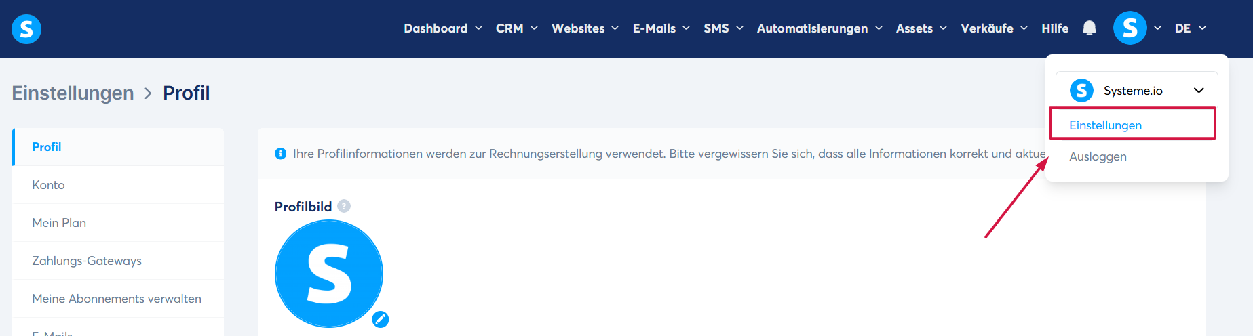Click the Einstellungen breadcrumb link
Viewport: 1253px width, 336px height.
click(73, 93)
